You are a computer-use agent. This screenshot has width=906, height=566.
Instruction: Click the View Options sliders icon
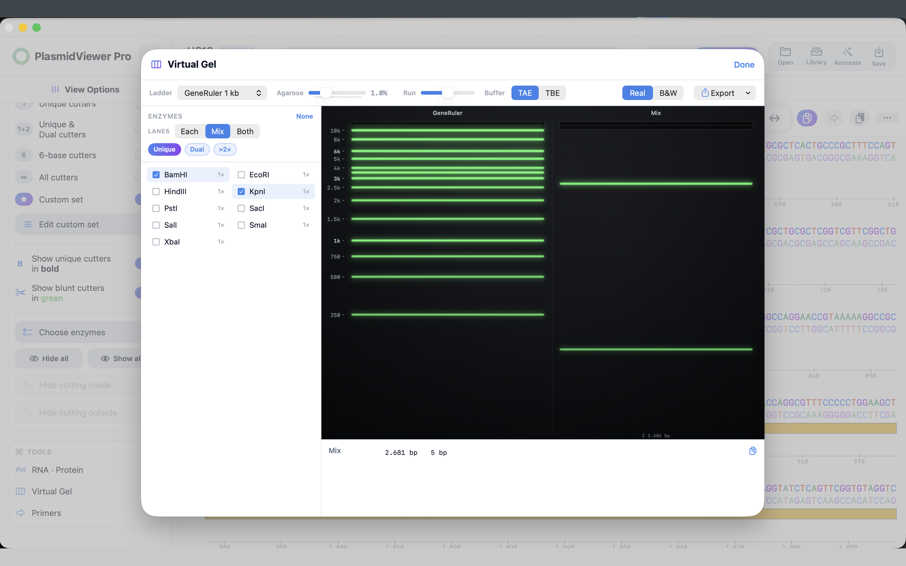point(55,90)
